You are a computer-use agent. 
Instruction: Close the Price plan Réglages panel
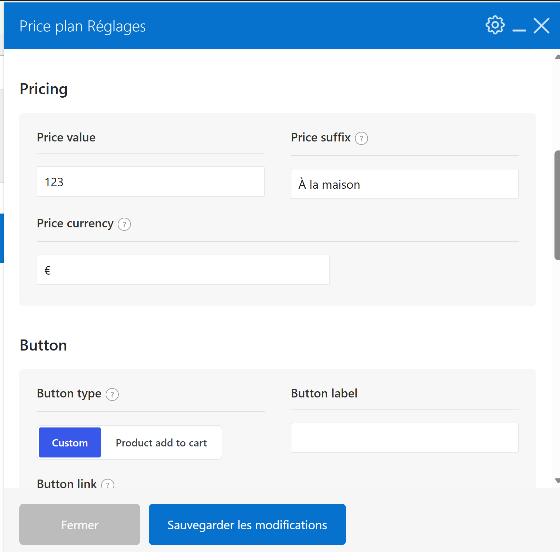click(x=541, y=26)
